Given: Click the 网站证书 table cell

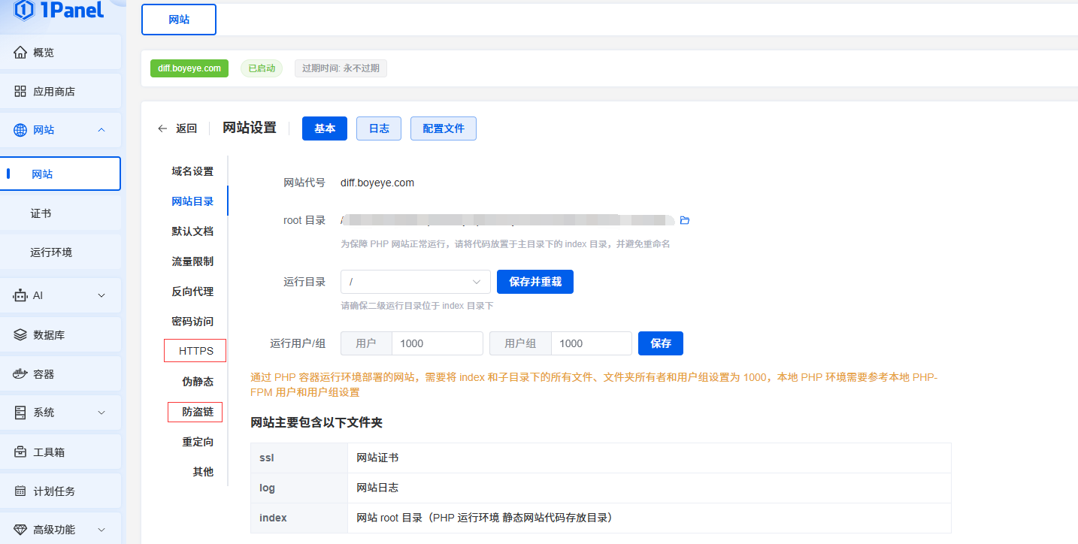Looking at the screenshot, I should tap(650, 458).
